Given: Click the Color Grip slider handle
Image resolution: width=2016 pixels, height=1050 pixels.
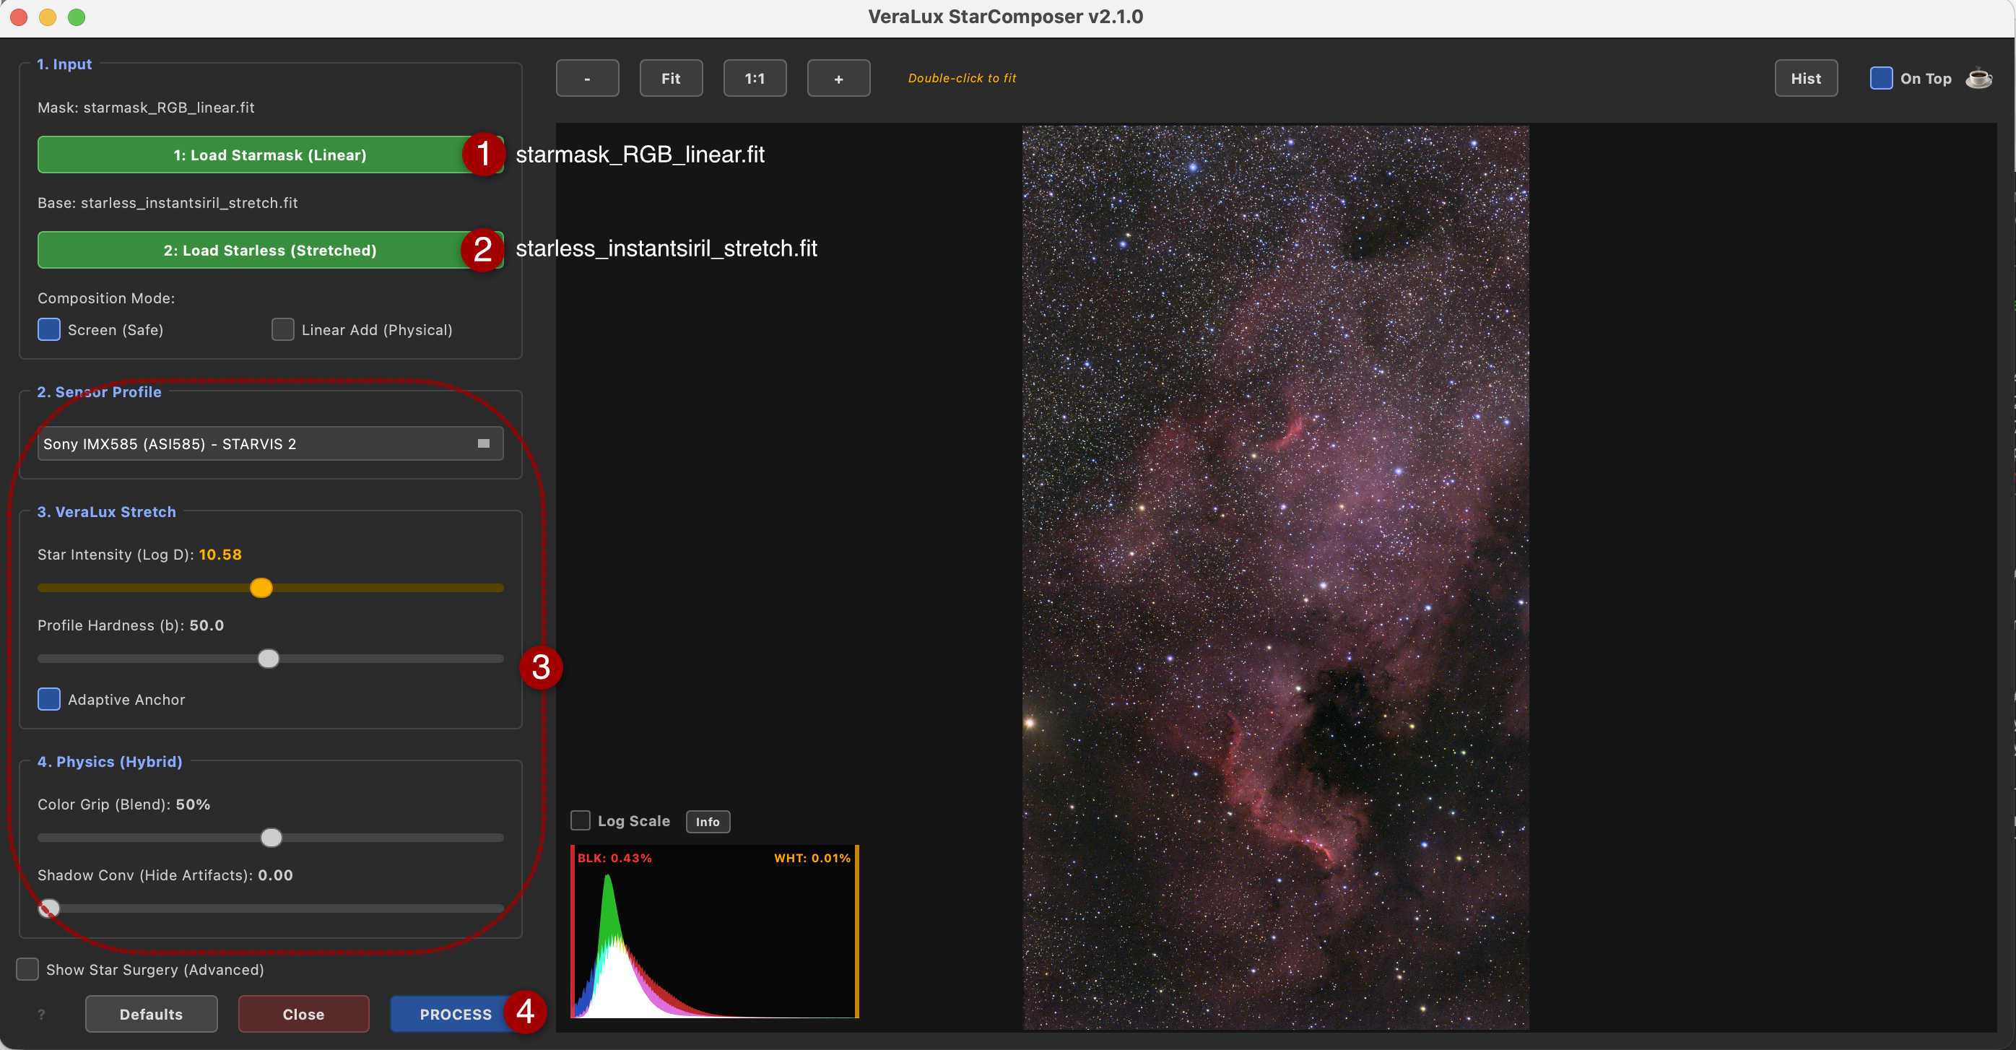Looking at the screenshot, I should pyautogui.click(x=271, y=838).
